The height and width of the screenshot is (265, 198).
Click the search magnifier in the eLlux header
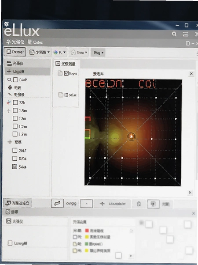click(x=174, y=34)
